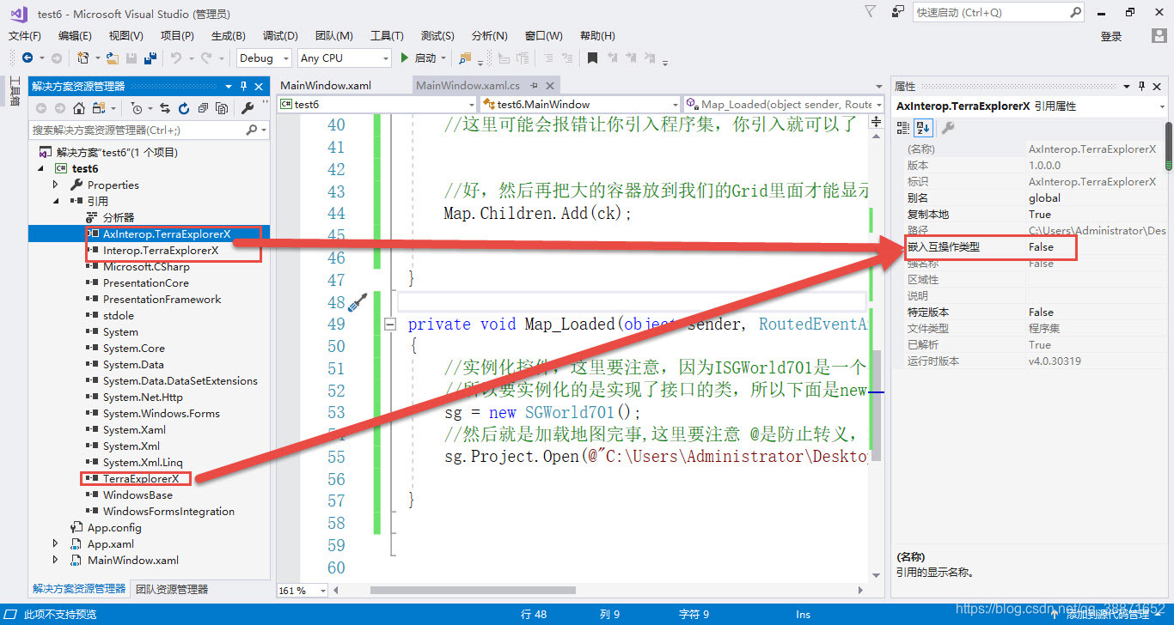Select Interop.TerraExplorerX reference

[x=161, y=250]
